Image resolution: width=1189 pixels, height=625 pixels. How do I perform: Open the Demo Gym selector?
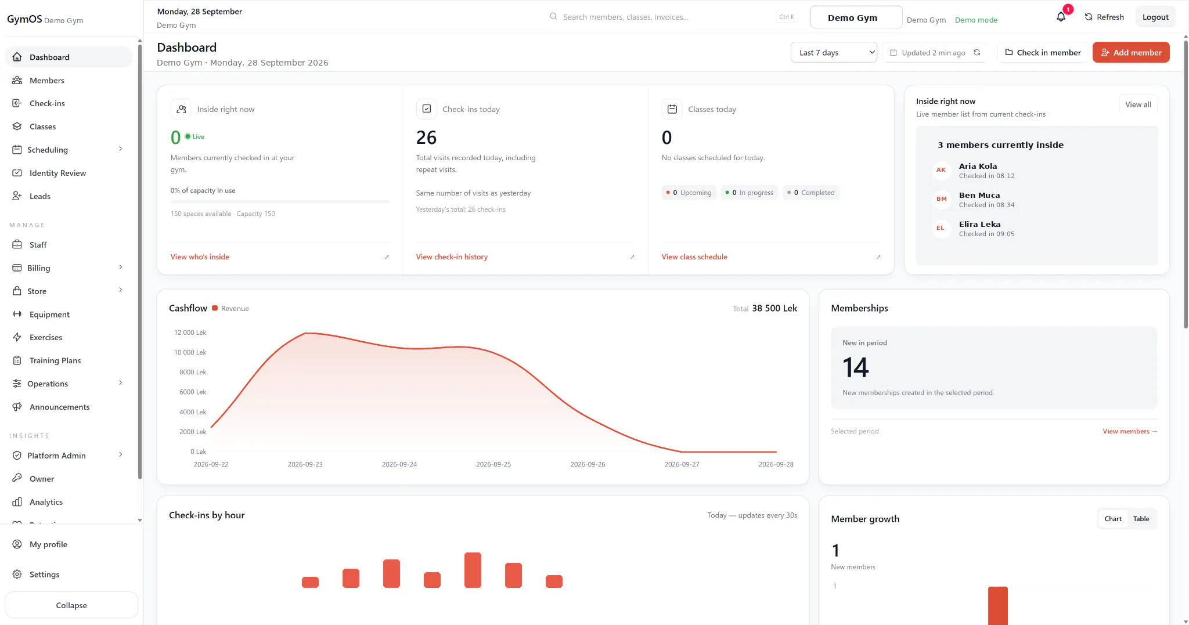click(x=856, y=17)
